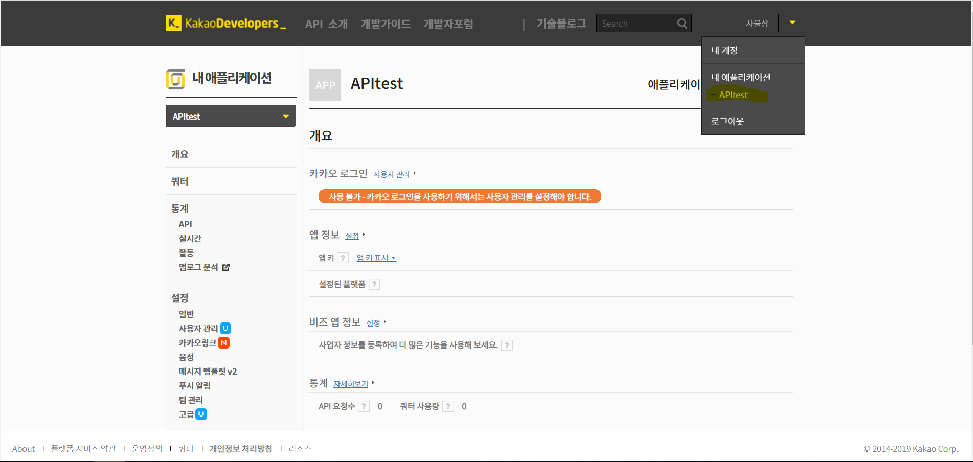Click 설정 link next to 앱 정보
The image size is (973, 462).
point(352,236)
